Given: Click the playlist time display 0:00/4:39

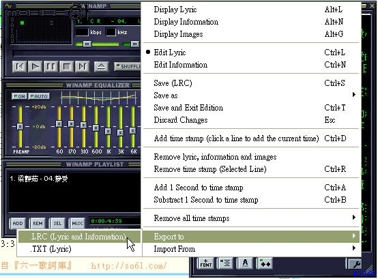Looking at the screenshot, I should coord(106,221).
